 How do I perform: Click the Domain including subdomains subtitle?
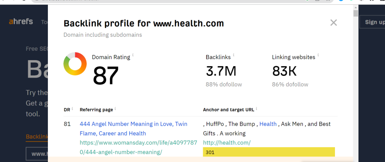[103, 35]
